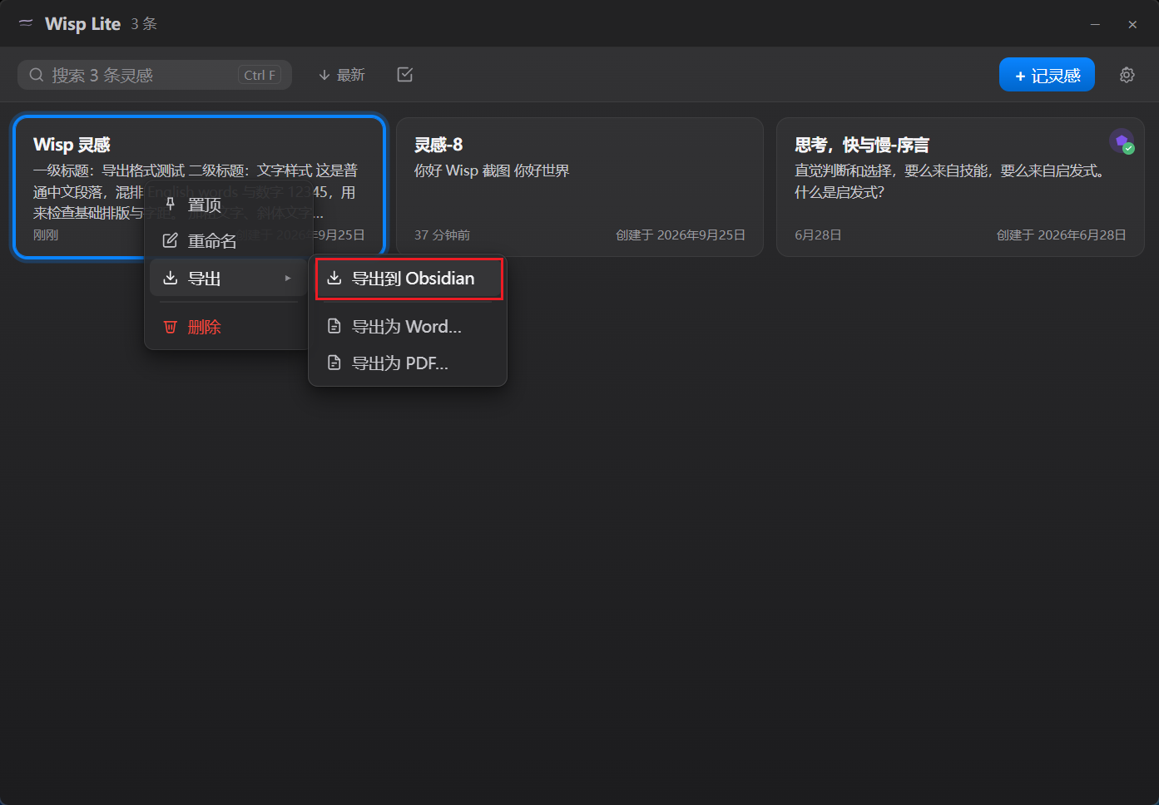Click the search magnifier icon
The width and height of the screenshot is (1159, 805).
click(37, 75)
